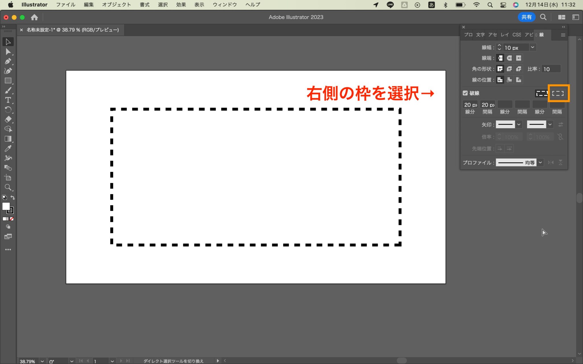Open the artboard number dropdown

point(112,361)
